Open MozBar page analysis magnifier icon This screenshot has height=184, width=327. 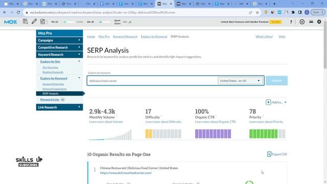[25, 21]
